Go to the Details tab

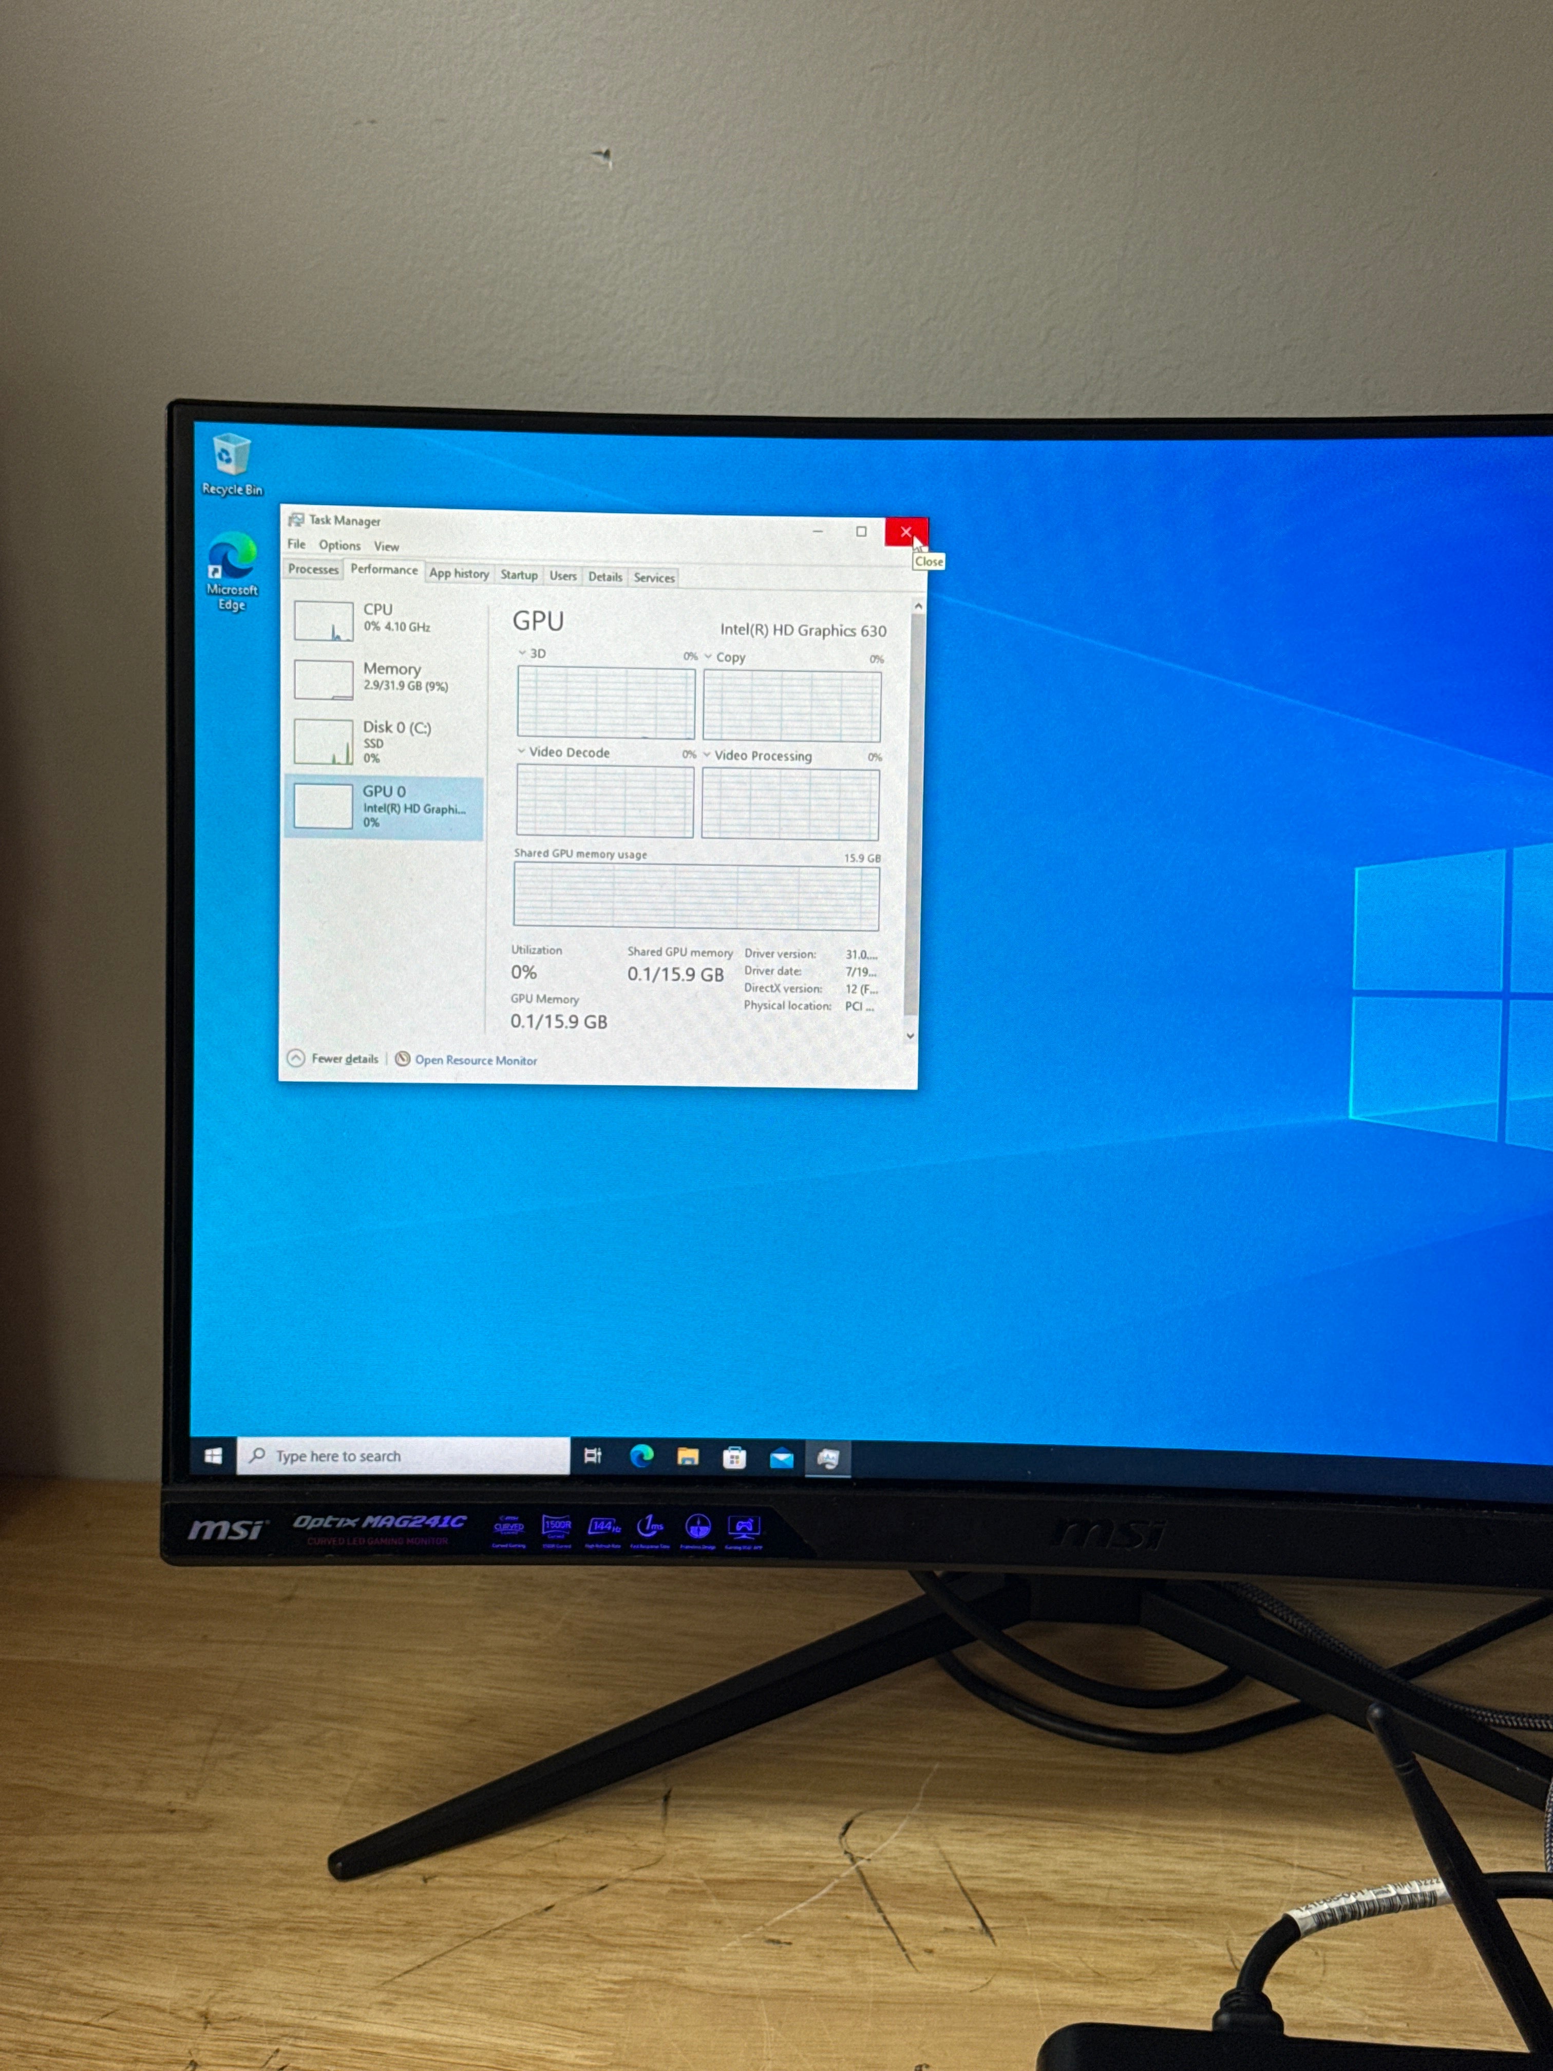tap(605, 577)
